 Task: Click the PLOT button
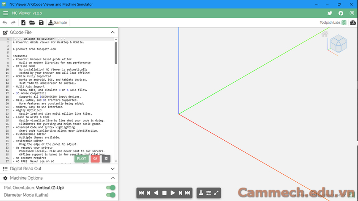[81, 159]
